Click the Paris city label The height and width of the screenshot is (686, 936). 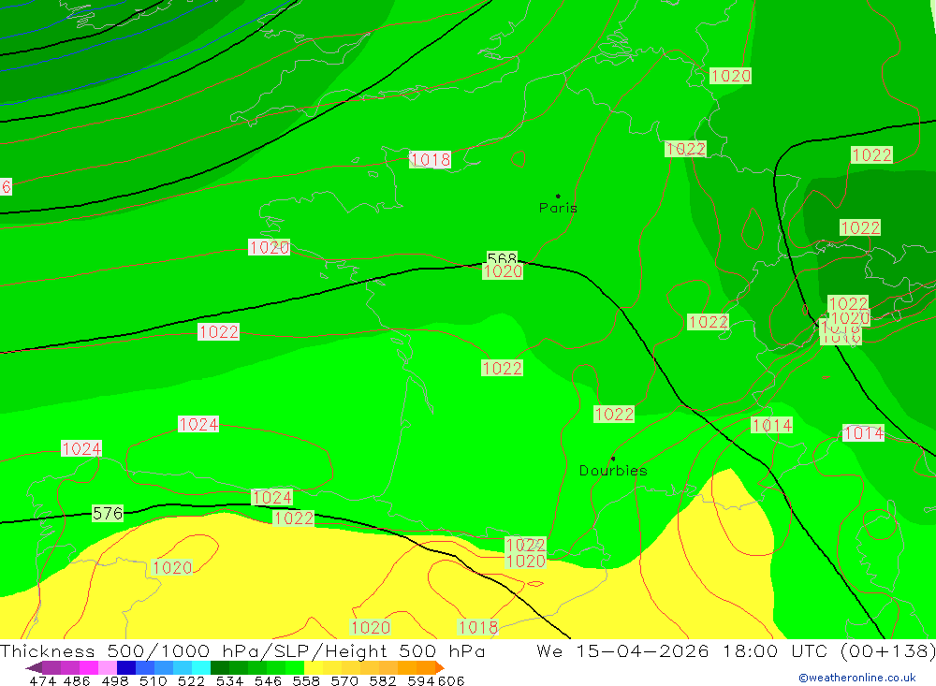pos(558,208)
